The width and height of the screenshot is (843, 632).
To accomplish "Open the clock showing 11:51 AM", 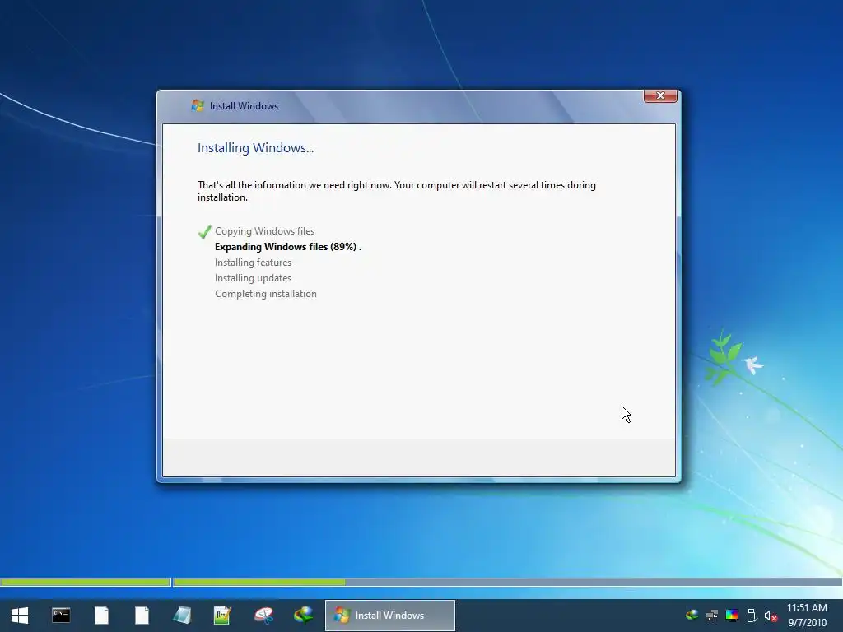I will (807, 608).
